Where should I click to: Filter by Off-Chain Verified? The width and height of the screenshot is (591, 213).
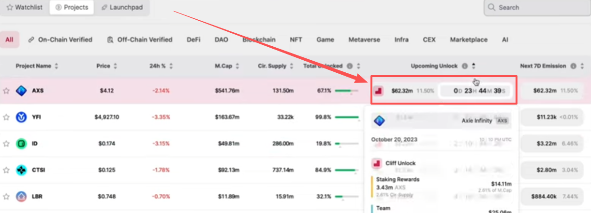click(140, 40)
